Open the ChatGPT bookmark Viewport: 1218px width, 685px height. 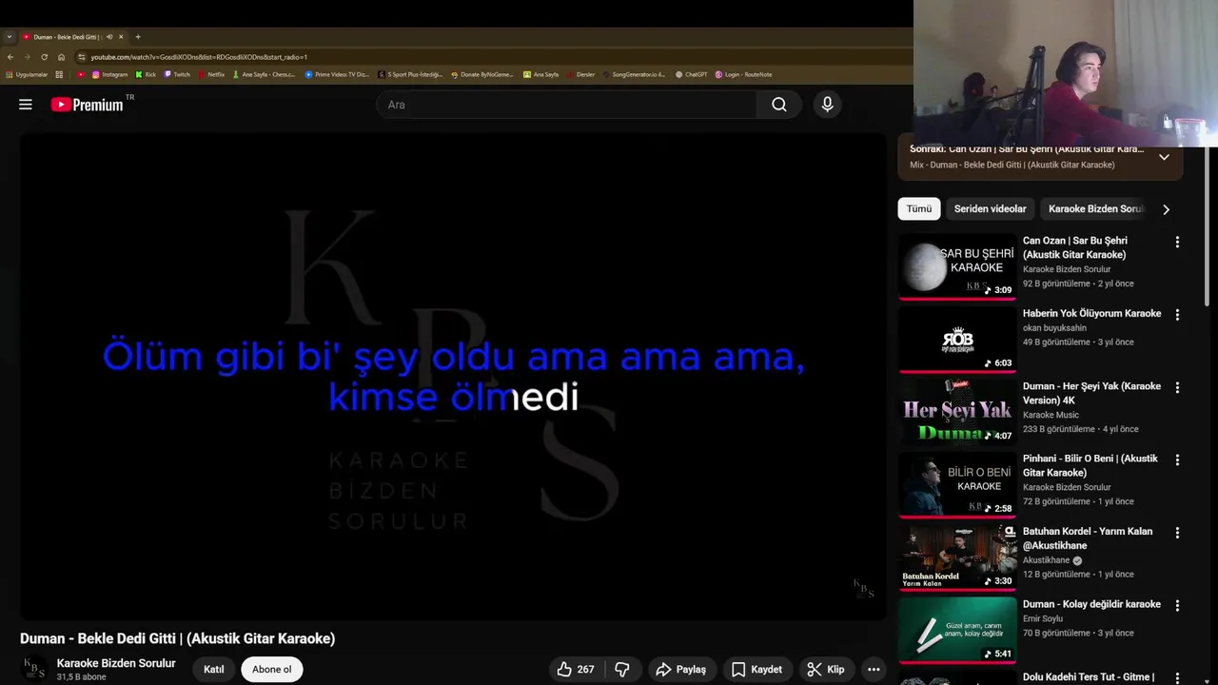coord(691,74)
